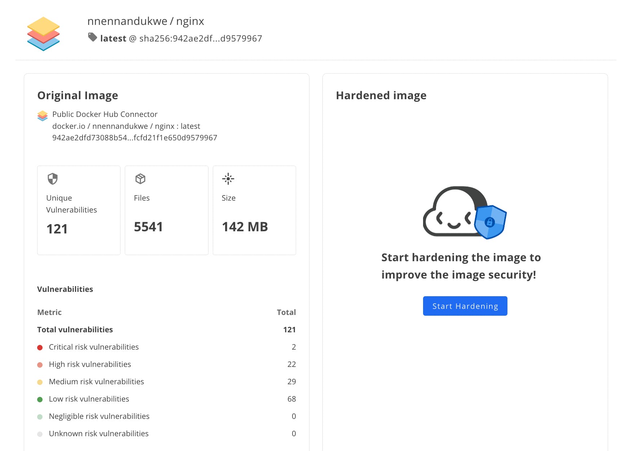Click the small Docker Hub Connector icon

tap(43, 115)
